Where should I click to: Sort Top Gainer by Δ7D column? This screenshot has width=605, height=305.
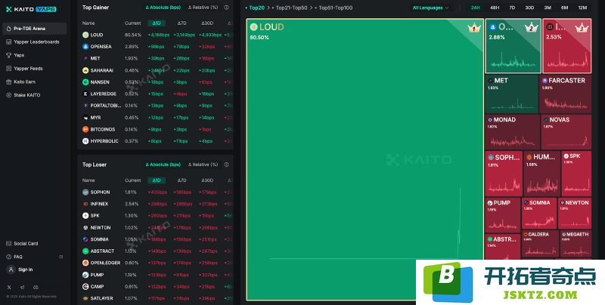181,23
